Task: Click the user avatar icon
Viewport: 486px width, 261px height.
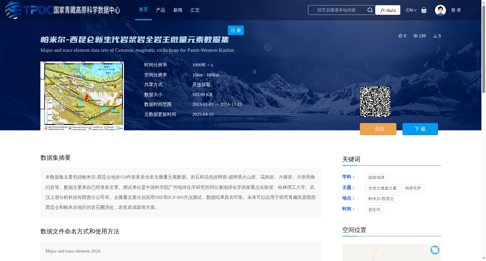Action: (x=440, y=10)
